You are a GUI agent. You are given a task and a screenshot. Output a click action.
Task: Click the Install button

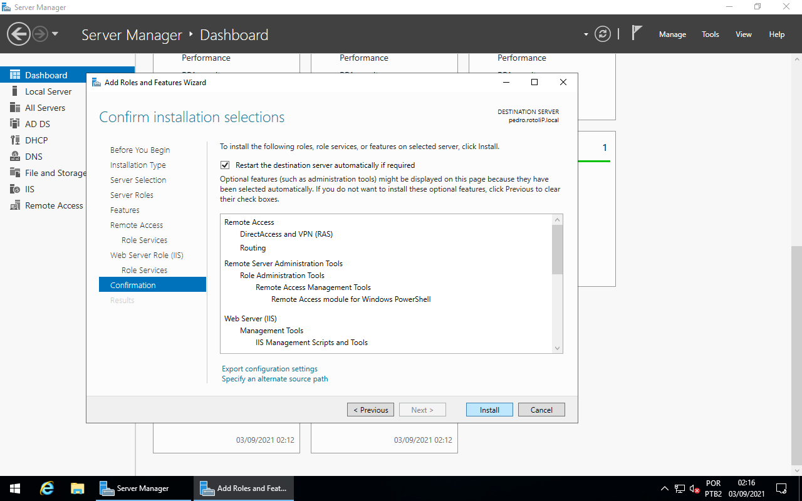coord(489,409)
